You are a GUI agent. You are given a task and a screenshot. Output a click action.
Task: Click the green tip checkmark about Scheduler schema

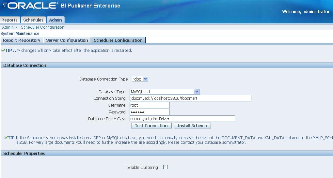tap(6, 138)
